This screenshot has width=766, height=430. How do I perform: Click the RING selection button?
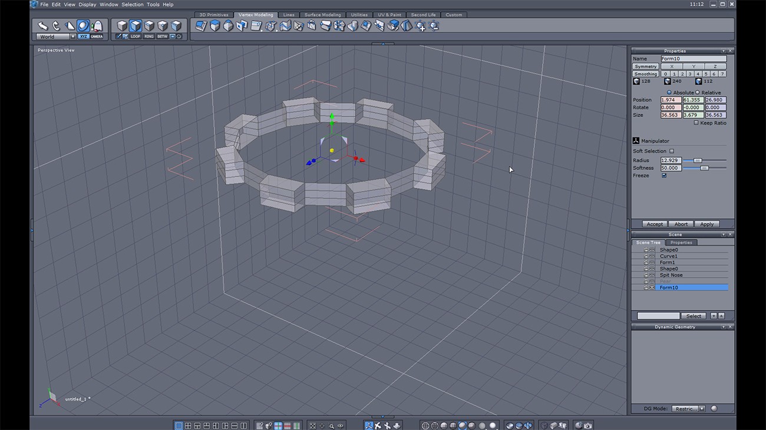(149, 36)
